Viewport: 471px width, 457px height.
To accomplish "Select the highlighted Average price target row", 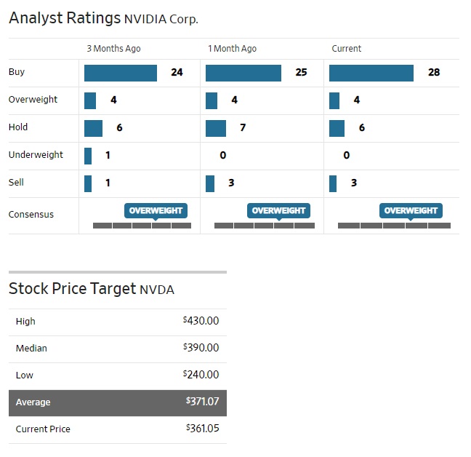I will click(118, 402).
